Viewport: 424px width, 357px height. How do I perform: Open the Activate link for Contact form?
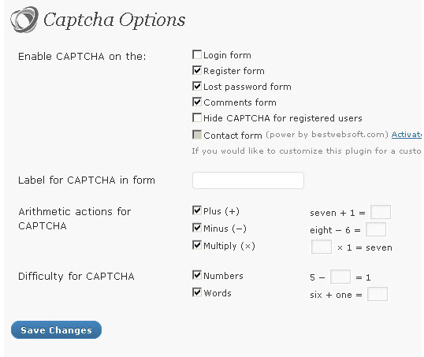pyautogui.click(x=407, y=135)
